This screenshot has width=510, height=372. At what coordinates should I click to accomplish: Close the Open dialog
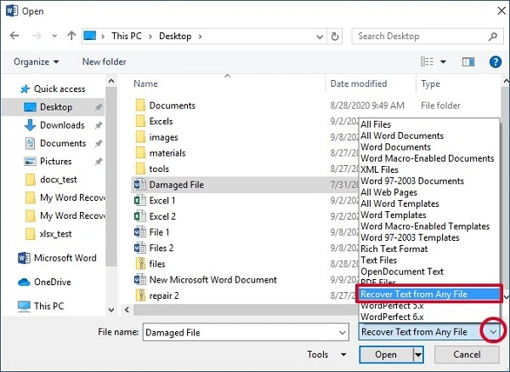coord(501,11)
